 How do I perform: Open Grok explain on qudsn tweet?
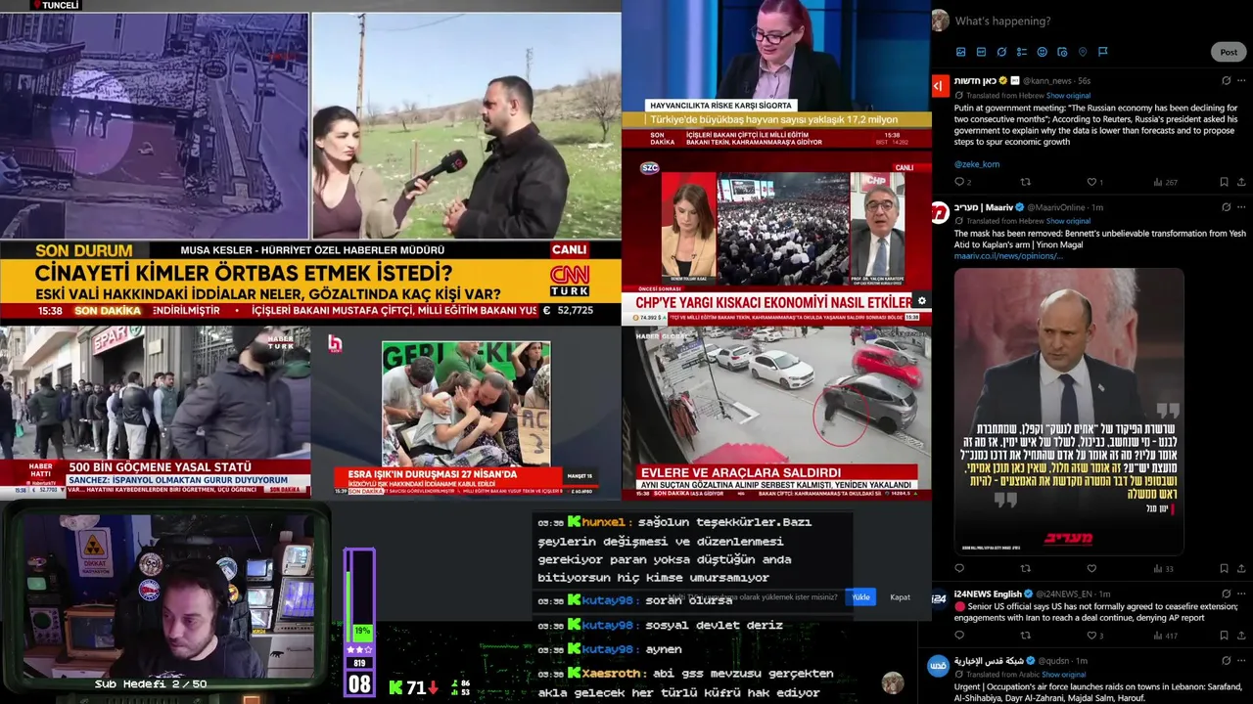coord(1226,661)
